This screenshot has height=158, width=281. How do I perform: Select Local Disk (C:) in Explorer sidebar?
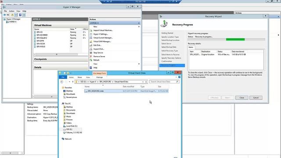point(72,126)
